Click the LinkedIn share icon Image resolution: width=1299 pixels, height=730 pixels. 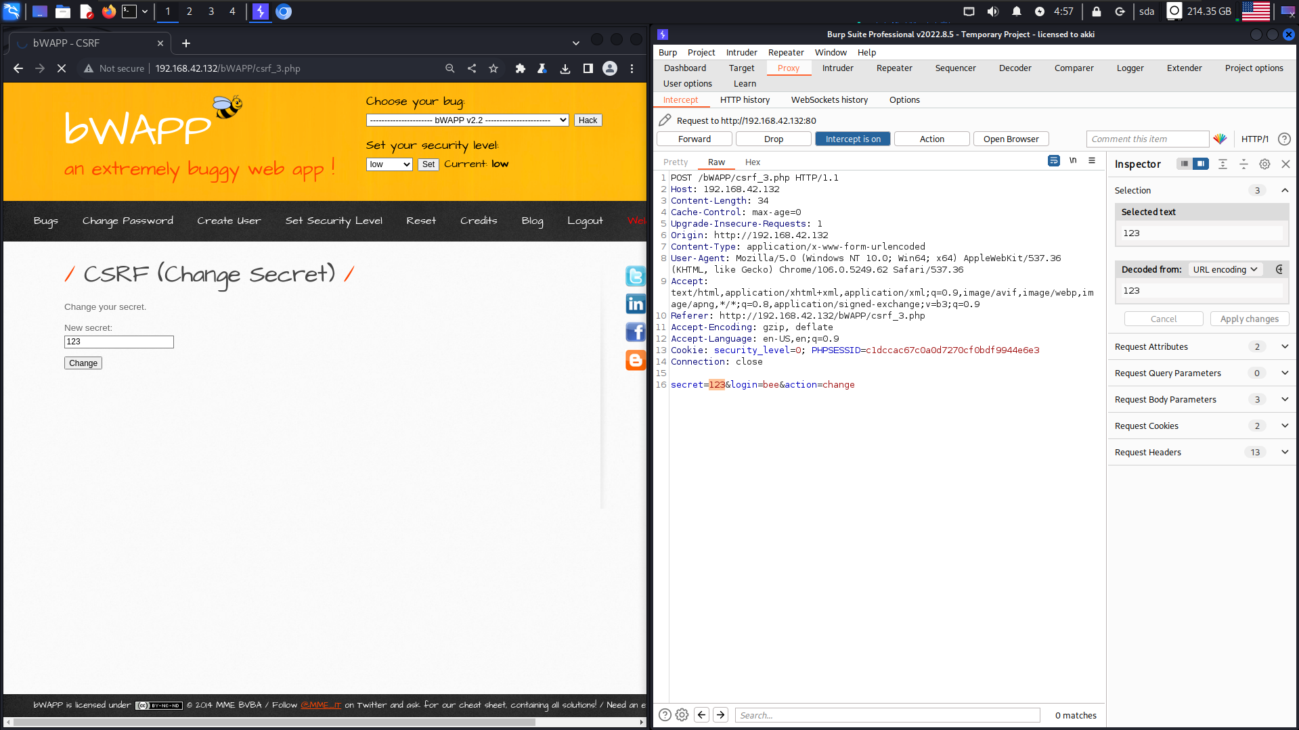pyautogui.click(x=636, y=304)
